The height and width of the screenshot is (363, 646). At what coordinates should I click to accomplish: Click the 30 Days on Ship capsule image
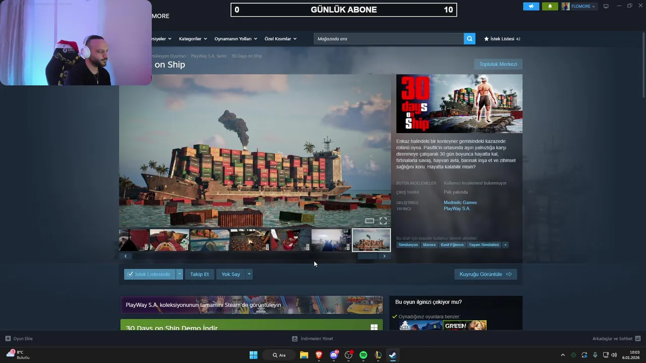click(x=459, y=104)
